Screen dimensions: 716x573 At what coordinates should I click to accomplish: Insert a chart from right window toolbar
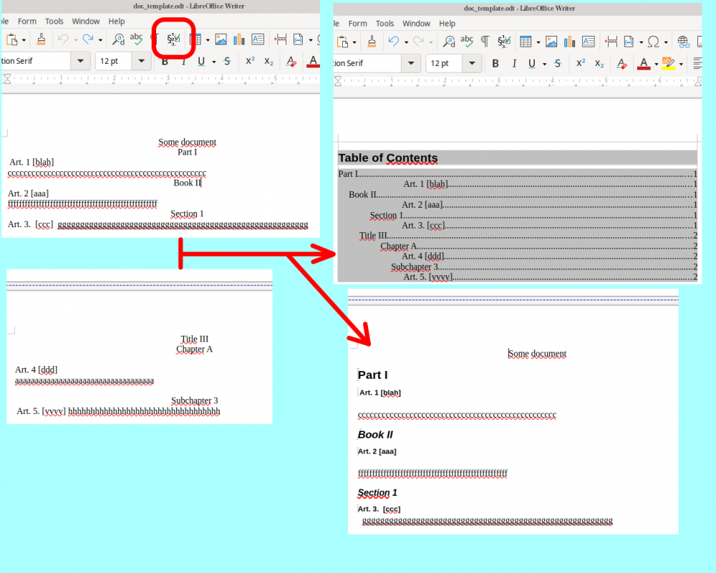[570, 42]
